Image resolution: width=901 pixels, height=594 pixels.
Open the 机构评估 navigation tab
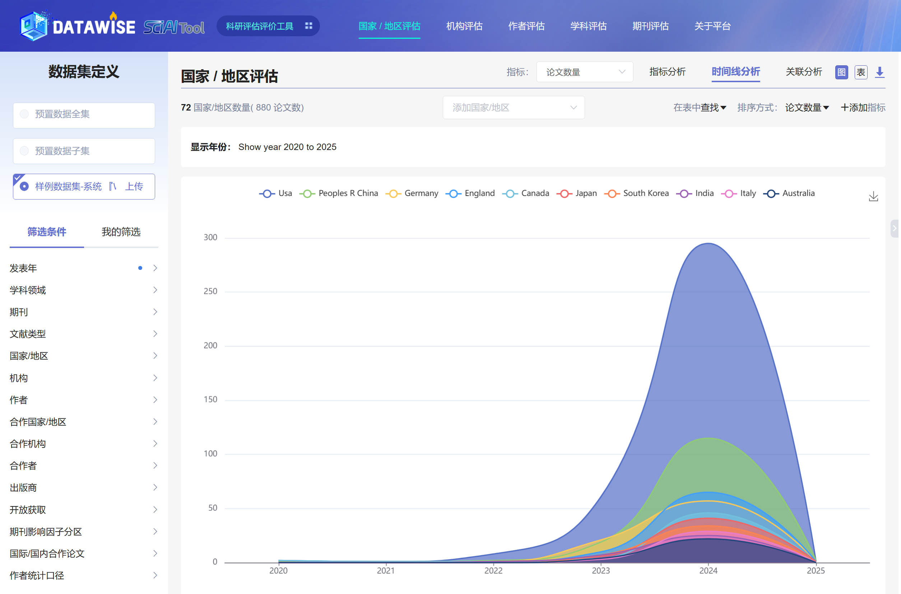point(464,26)
